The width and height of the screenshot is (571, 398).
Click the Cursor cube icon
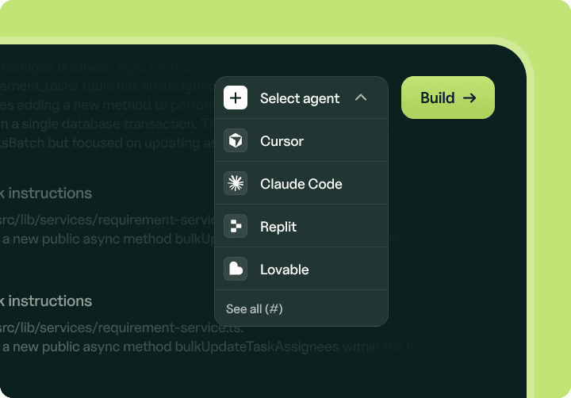click(x=236, y=140)
